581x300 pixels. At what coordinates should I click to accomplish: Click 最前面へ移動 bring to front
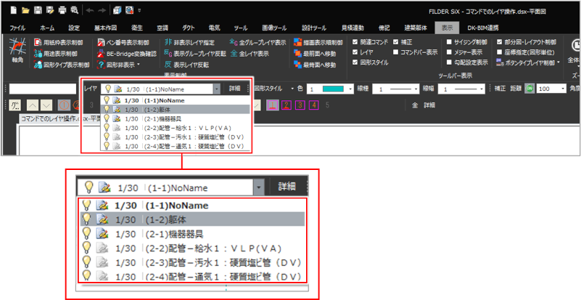(x=314, y=54)
